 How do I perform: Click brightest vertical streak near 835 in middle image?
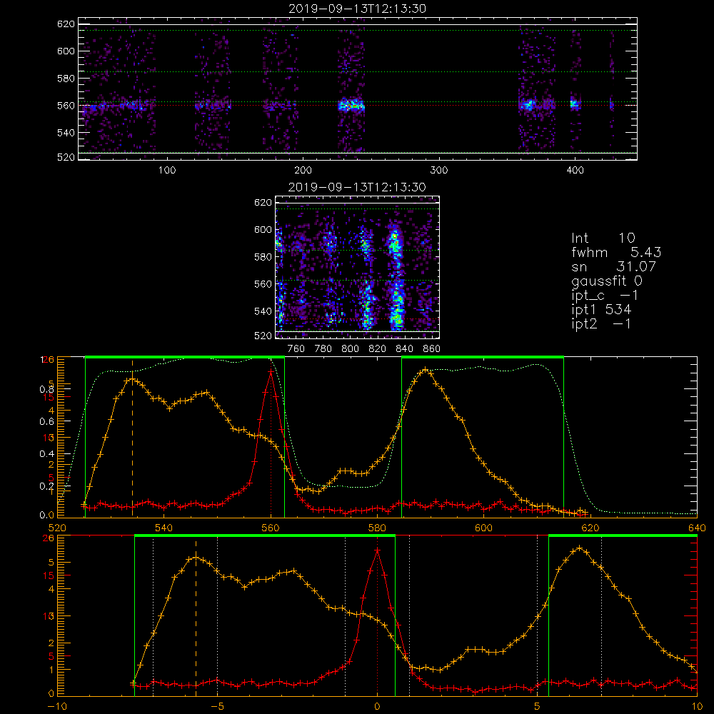click(396, 278)
